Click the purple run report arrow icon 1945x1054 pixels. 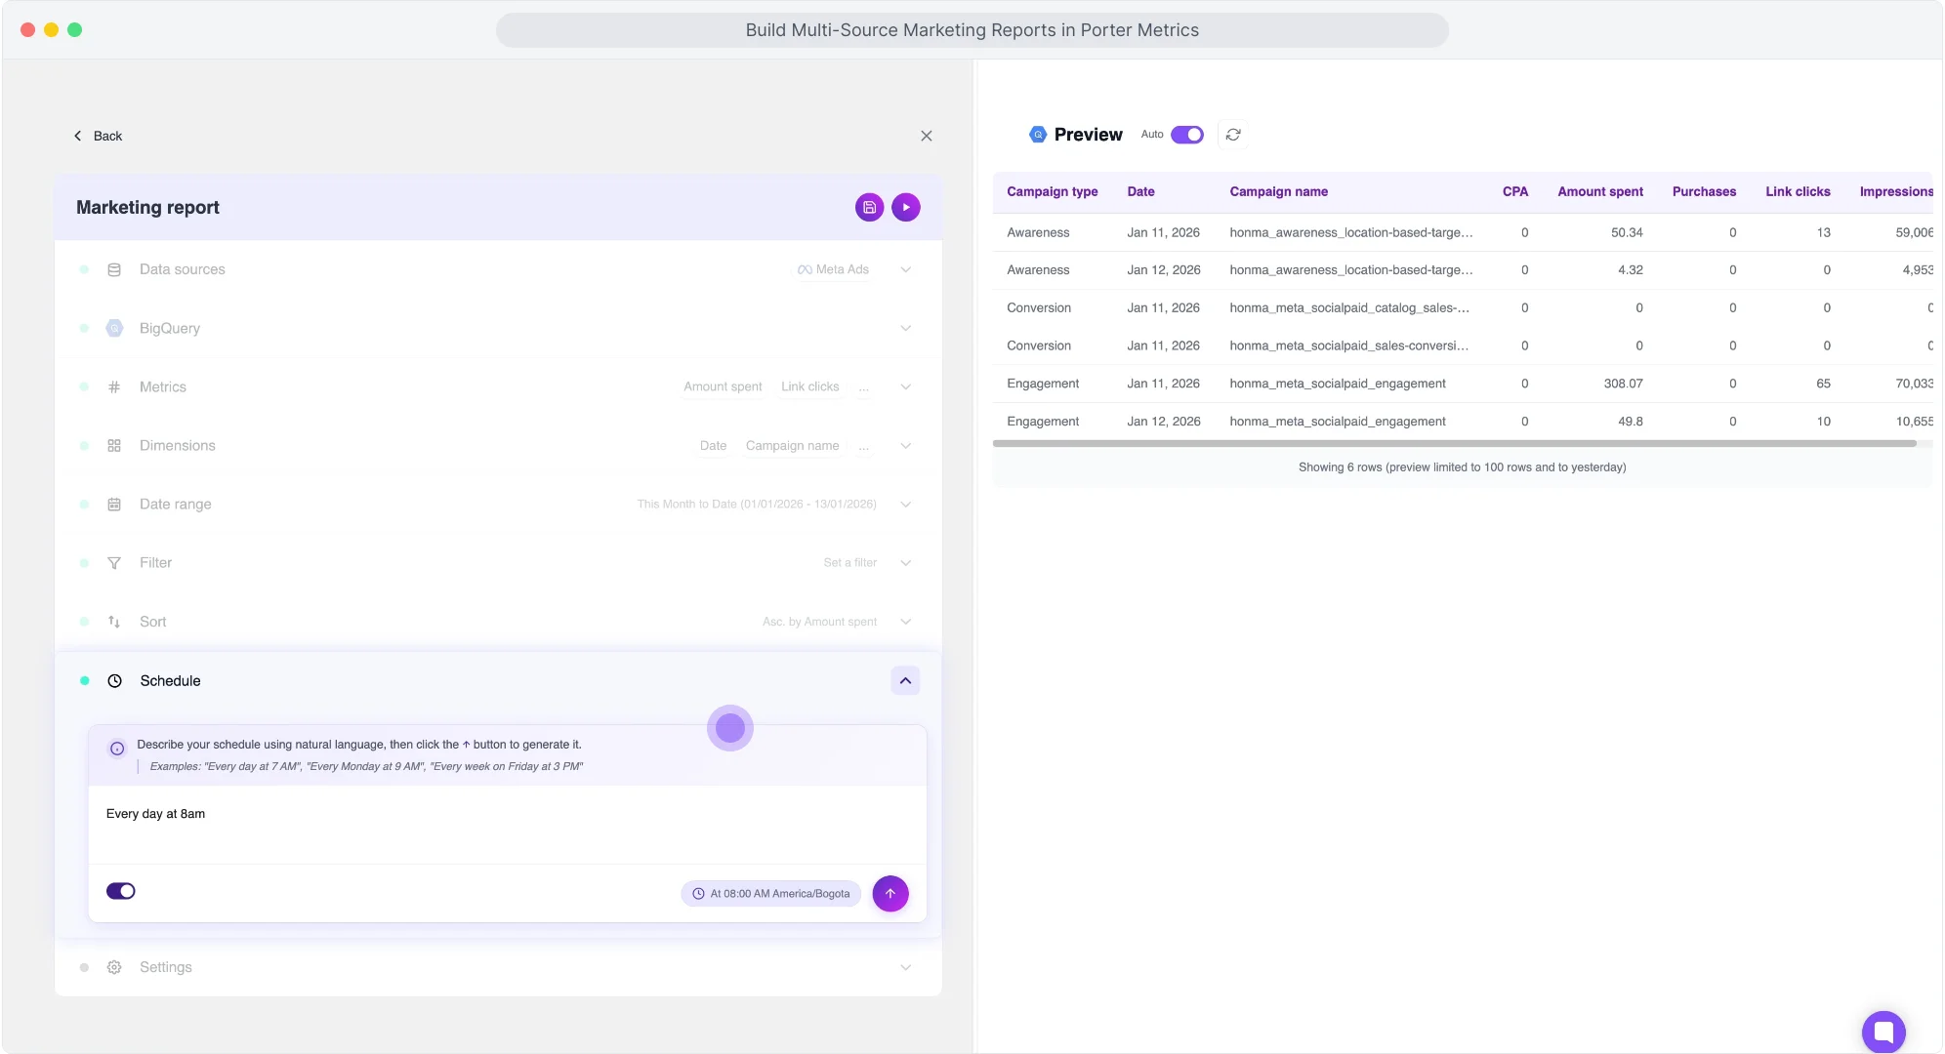(905, 207)
